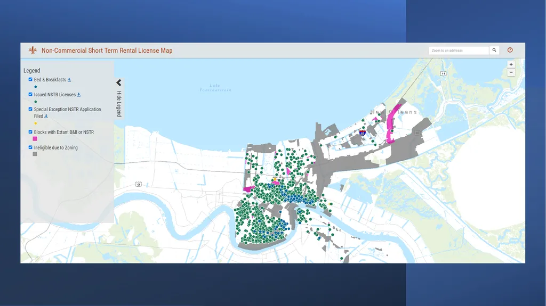This screenshot has width=546, height=306.
Task: Open the help question mark icon
Action: pyautogui.click(x=510, y=50)
